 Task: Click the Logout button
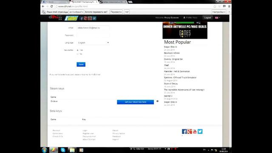pos(207,18)
